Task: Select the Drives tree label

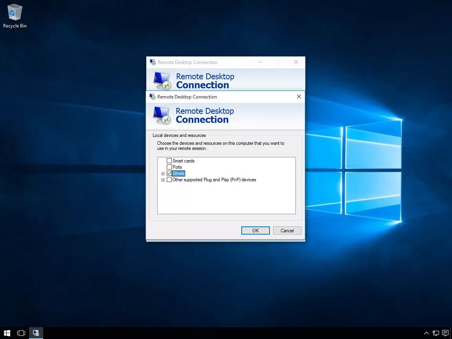Action: [179, 173]
